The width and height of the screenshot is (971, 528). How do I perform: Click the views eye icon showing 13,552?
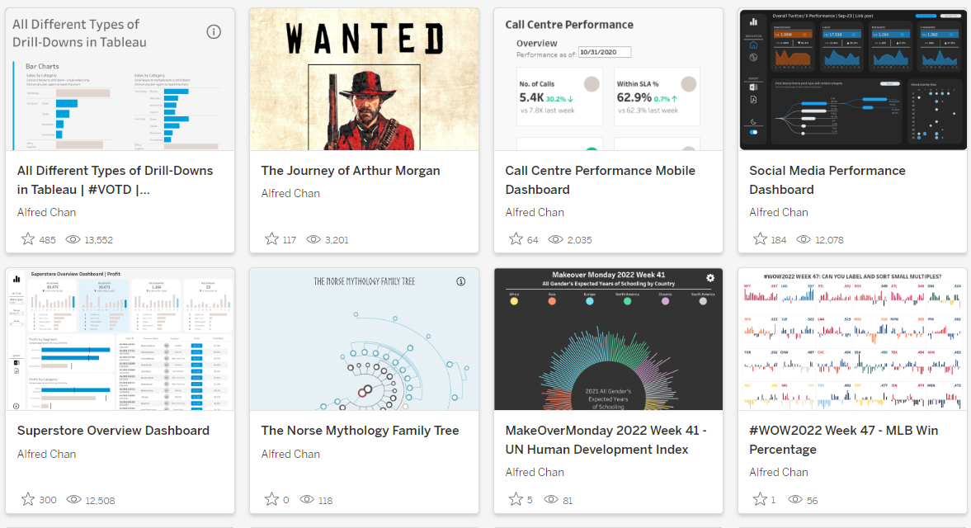[x=73, y=239]
